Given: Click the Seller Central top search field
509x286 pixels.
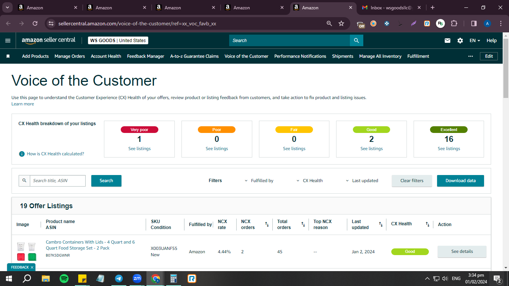Looking at the screenshot, I should pos(290,41).
